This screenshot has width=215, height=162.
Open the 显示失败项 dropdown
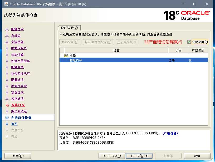pyautogui.click(x=126, y=42)
